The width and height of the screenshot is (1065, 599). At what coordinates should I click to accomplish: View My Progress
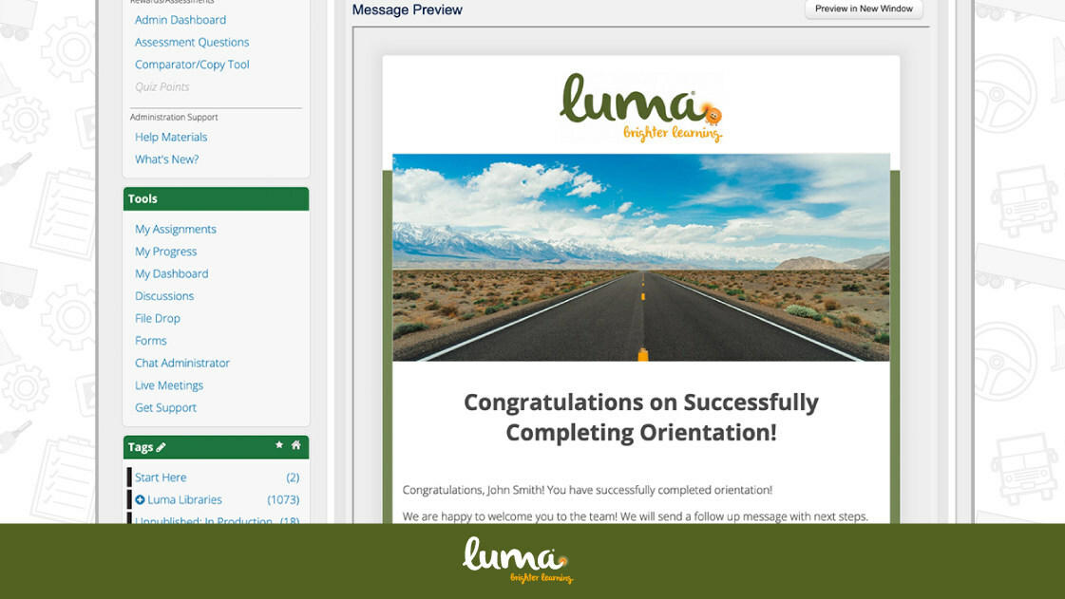[x=165, y=251]
